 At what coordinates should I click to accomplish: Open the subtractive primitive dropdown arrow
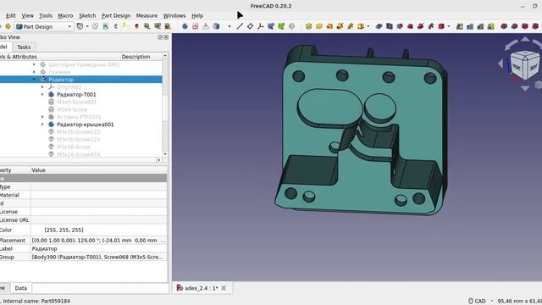click(449, 26)
